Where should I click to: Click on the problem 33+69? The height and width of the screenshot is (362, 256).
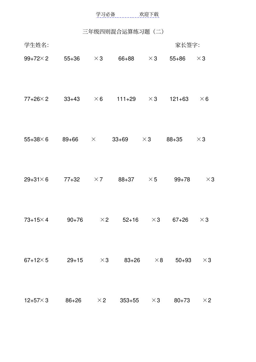(x=120, y=139)
